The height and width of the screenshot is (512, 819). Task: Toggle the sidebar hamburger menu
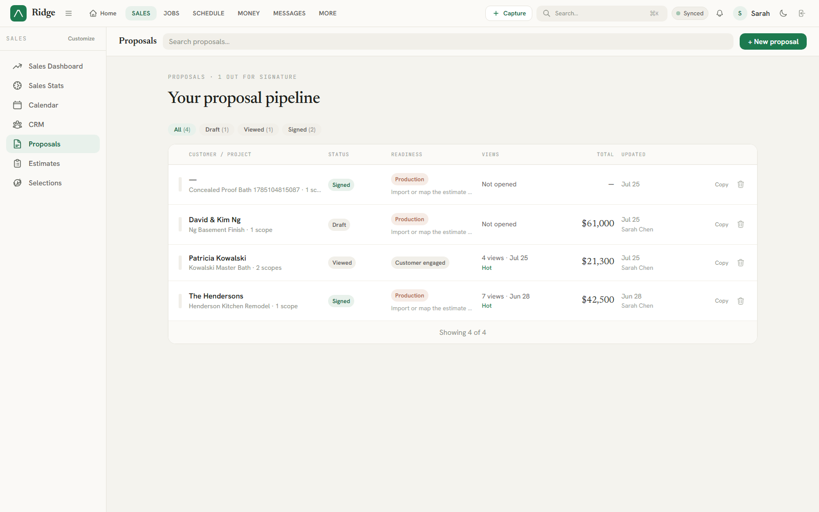[69, 13]
